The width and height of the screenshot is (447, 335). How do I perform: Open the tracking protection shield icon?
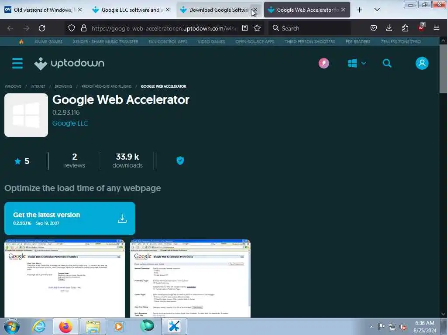tap(72, 28)
